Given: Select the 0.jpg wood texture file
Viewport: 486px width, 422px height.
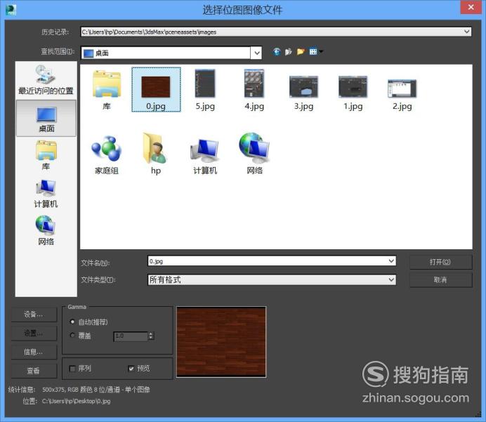Looking at the screenshot, I should click(156, 90).
